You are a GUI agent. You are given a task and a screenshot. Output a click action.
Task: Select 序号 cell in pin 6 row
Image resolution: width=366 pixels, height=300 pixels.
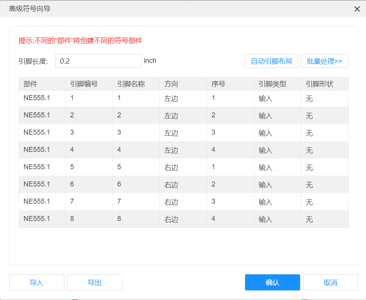(230, 184)
